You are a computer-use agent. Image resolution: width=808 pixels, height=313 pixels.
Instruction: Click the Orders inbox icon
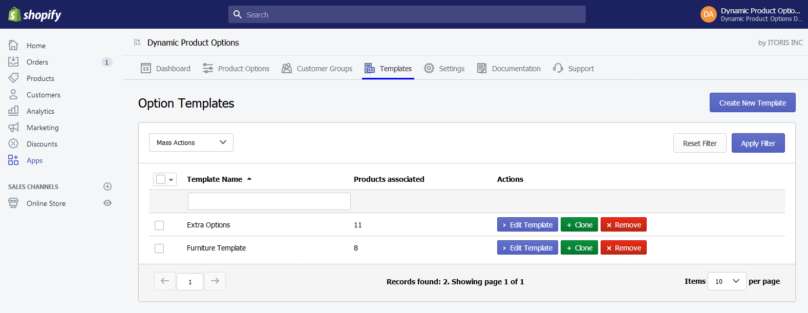[x=13, y=61]
